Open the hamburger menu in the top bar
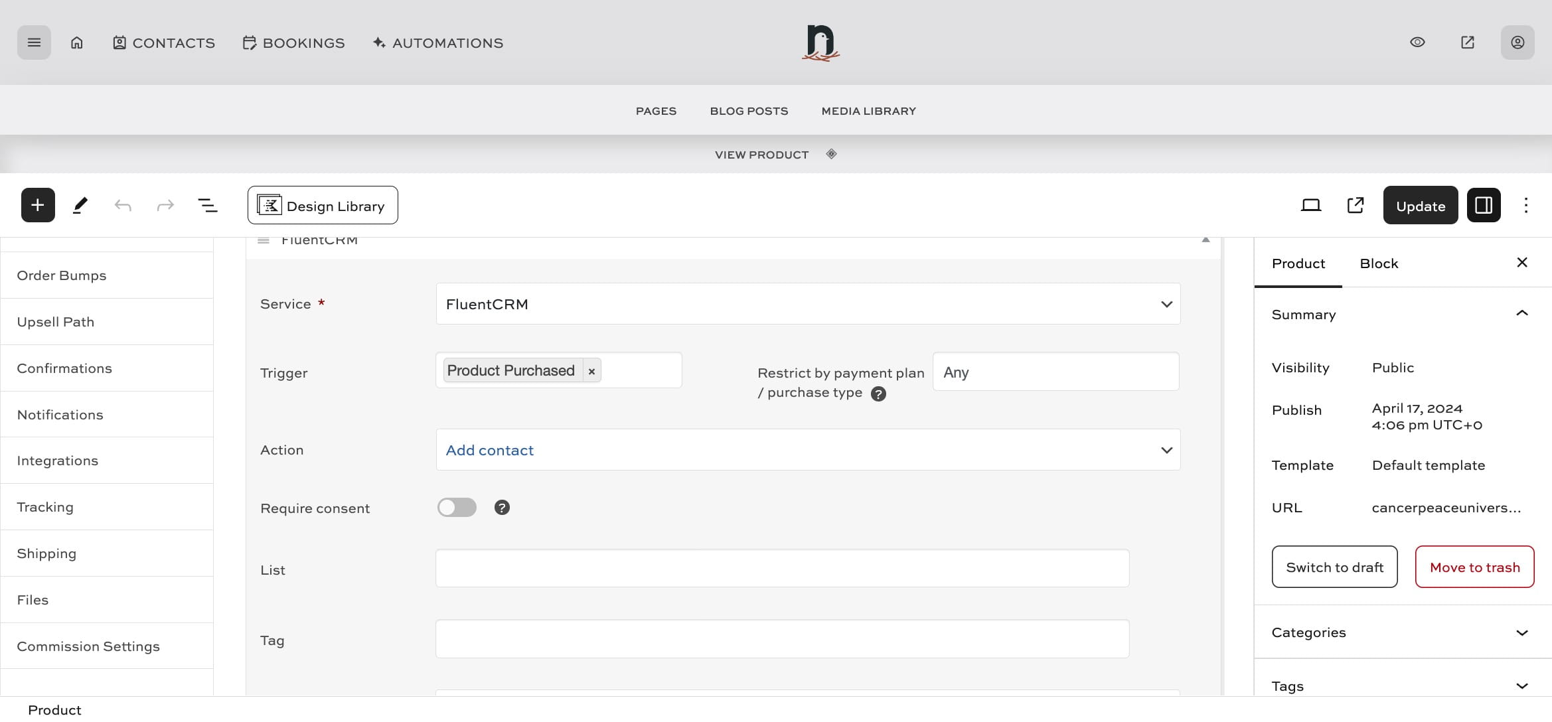Image resolution: width=1552 pixels, height=722 pixels. (x=34, y=42)
